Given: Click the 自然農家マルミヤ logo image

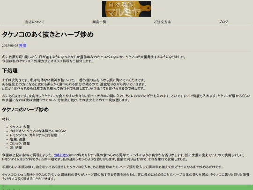Looking at the screenshot, I should (126, 9).
